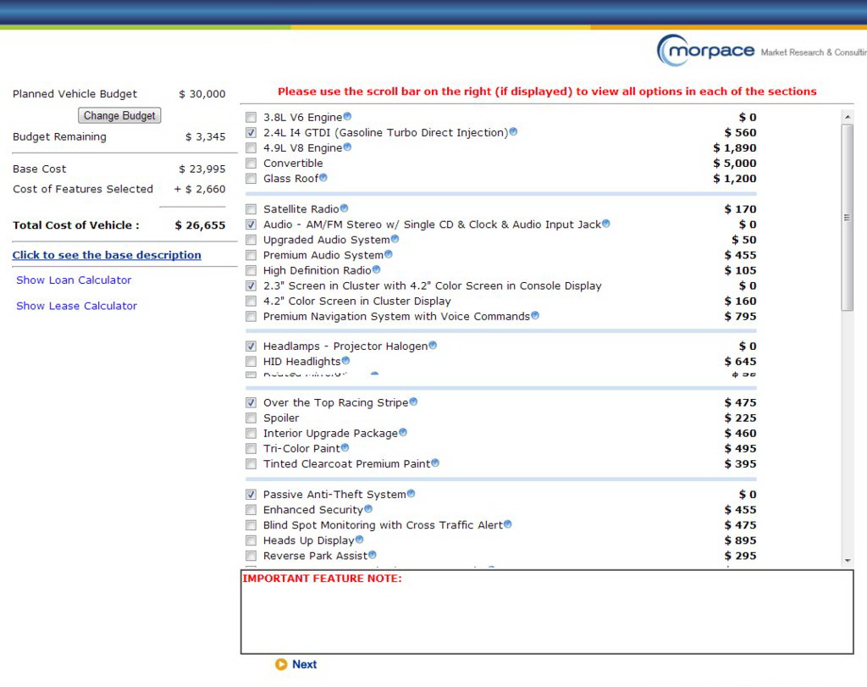Enable the Satellite Radio option
The image size is (867, 687).
251,209
